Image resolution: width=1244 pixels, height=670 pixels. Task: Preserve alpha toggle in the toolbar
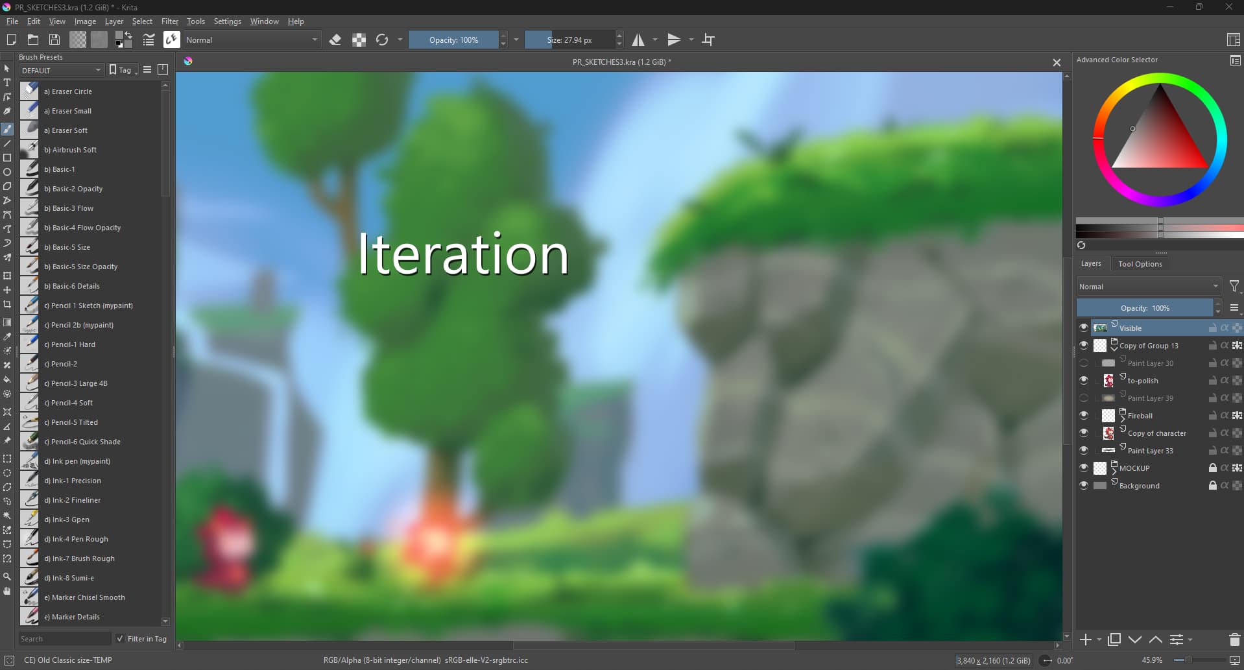coord(359,40)
